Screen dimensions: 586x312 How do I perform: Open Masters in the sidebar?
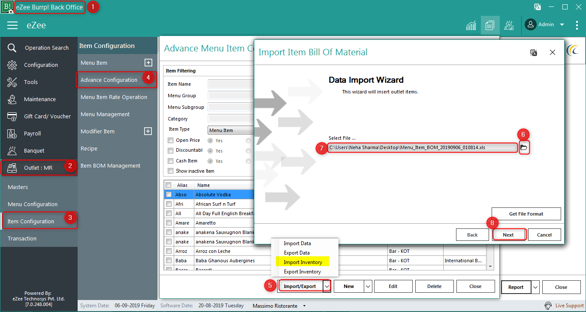pos(18,187)
